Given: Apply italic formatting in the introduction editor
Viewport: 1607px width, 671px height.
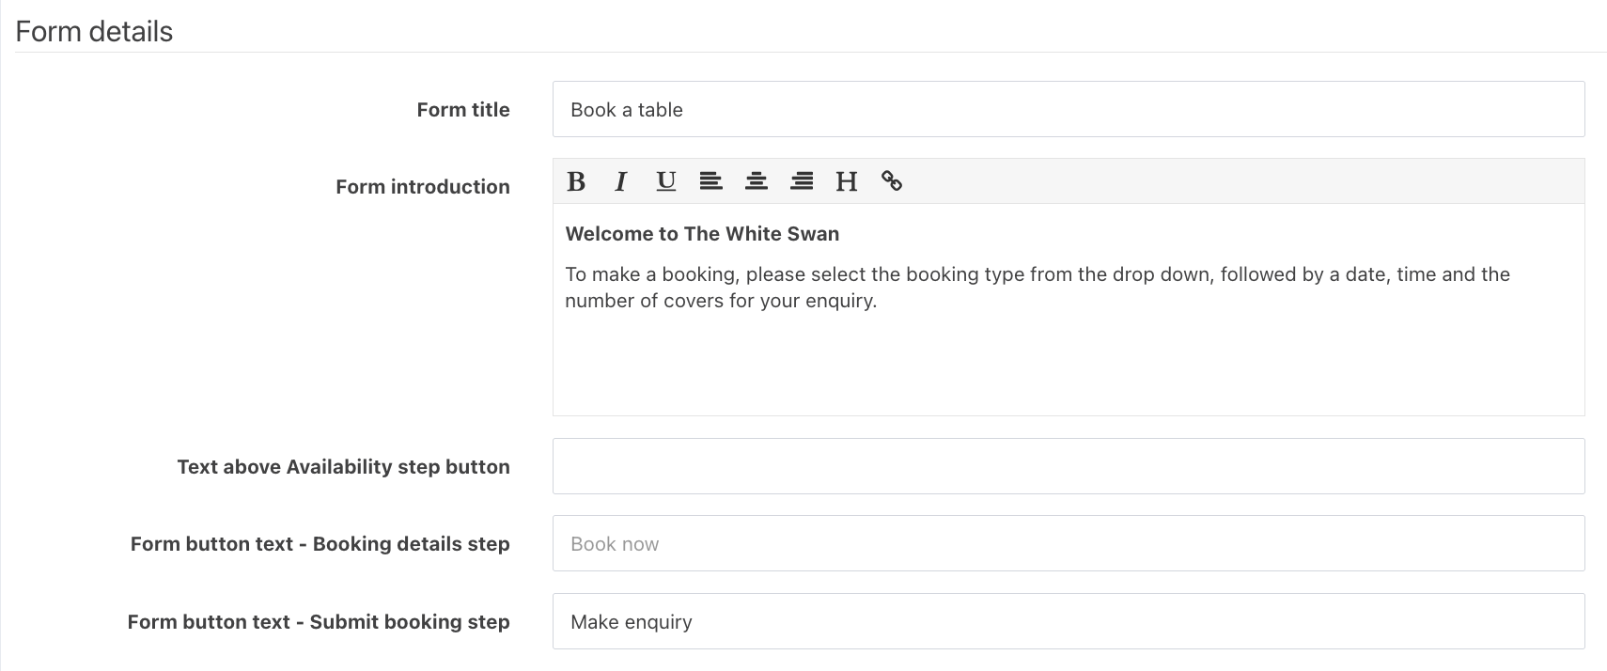Looking at the screenshot, I should click(620, 181).
